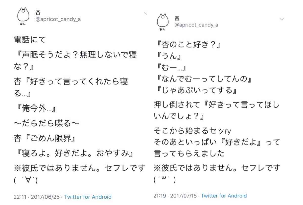Click the そこから始まるセッry line
This screenshot has width=303, height=205.
coord(192,131)
